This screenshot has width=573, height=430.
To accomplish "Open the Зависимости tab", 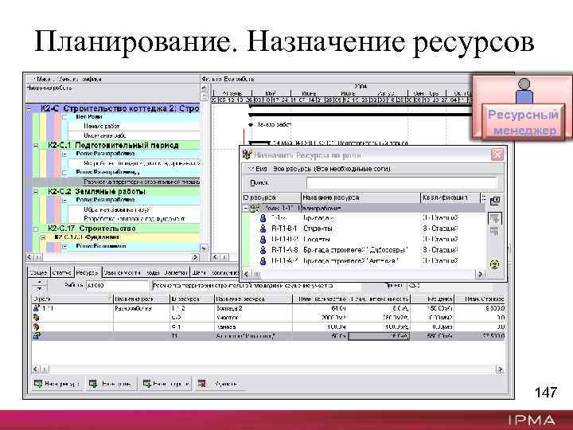I will (x=122, y=273).
